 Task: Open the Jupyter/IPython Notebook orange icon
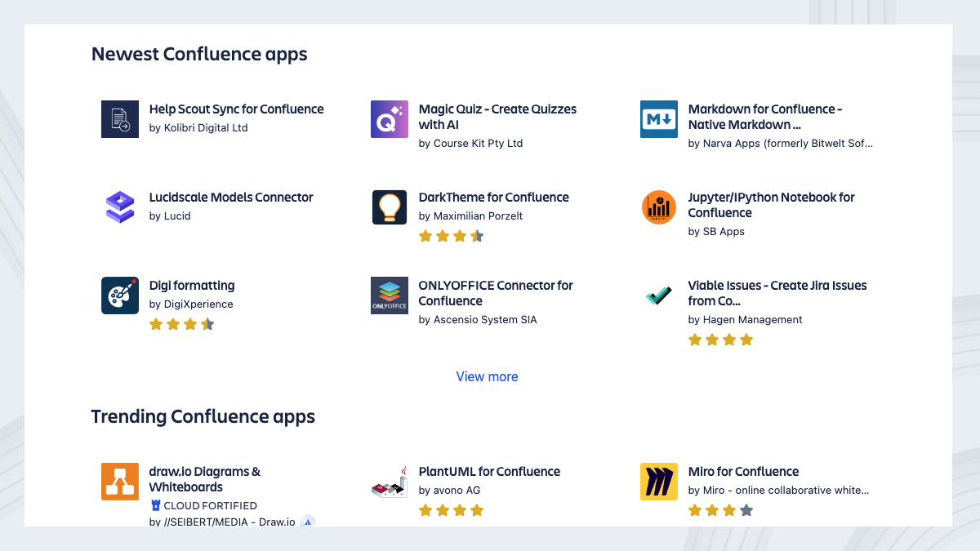pyautogui.click(x=659, y=207)
